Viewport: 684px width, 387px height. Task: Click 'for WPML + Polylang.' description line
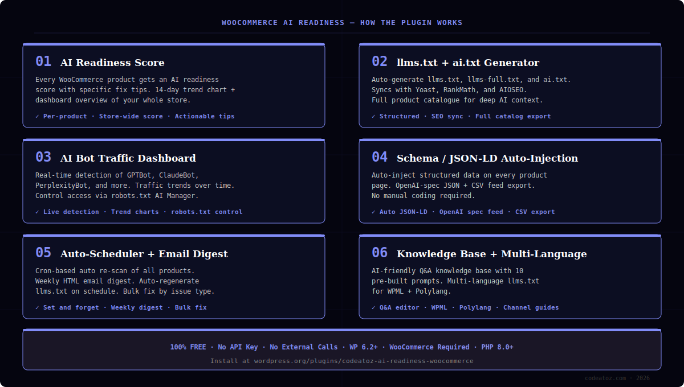click(x=412, y=291)
